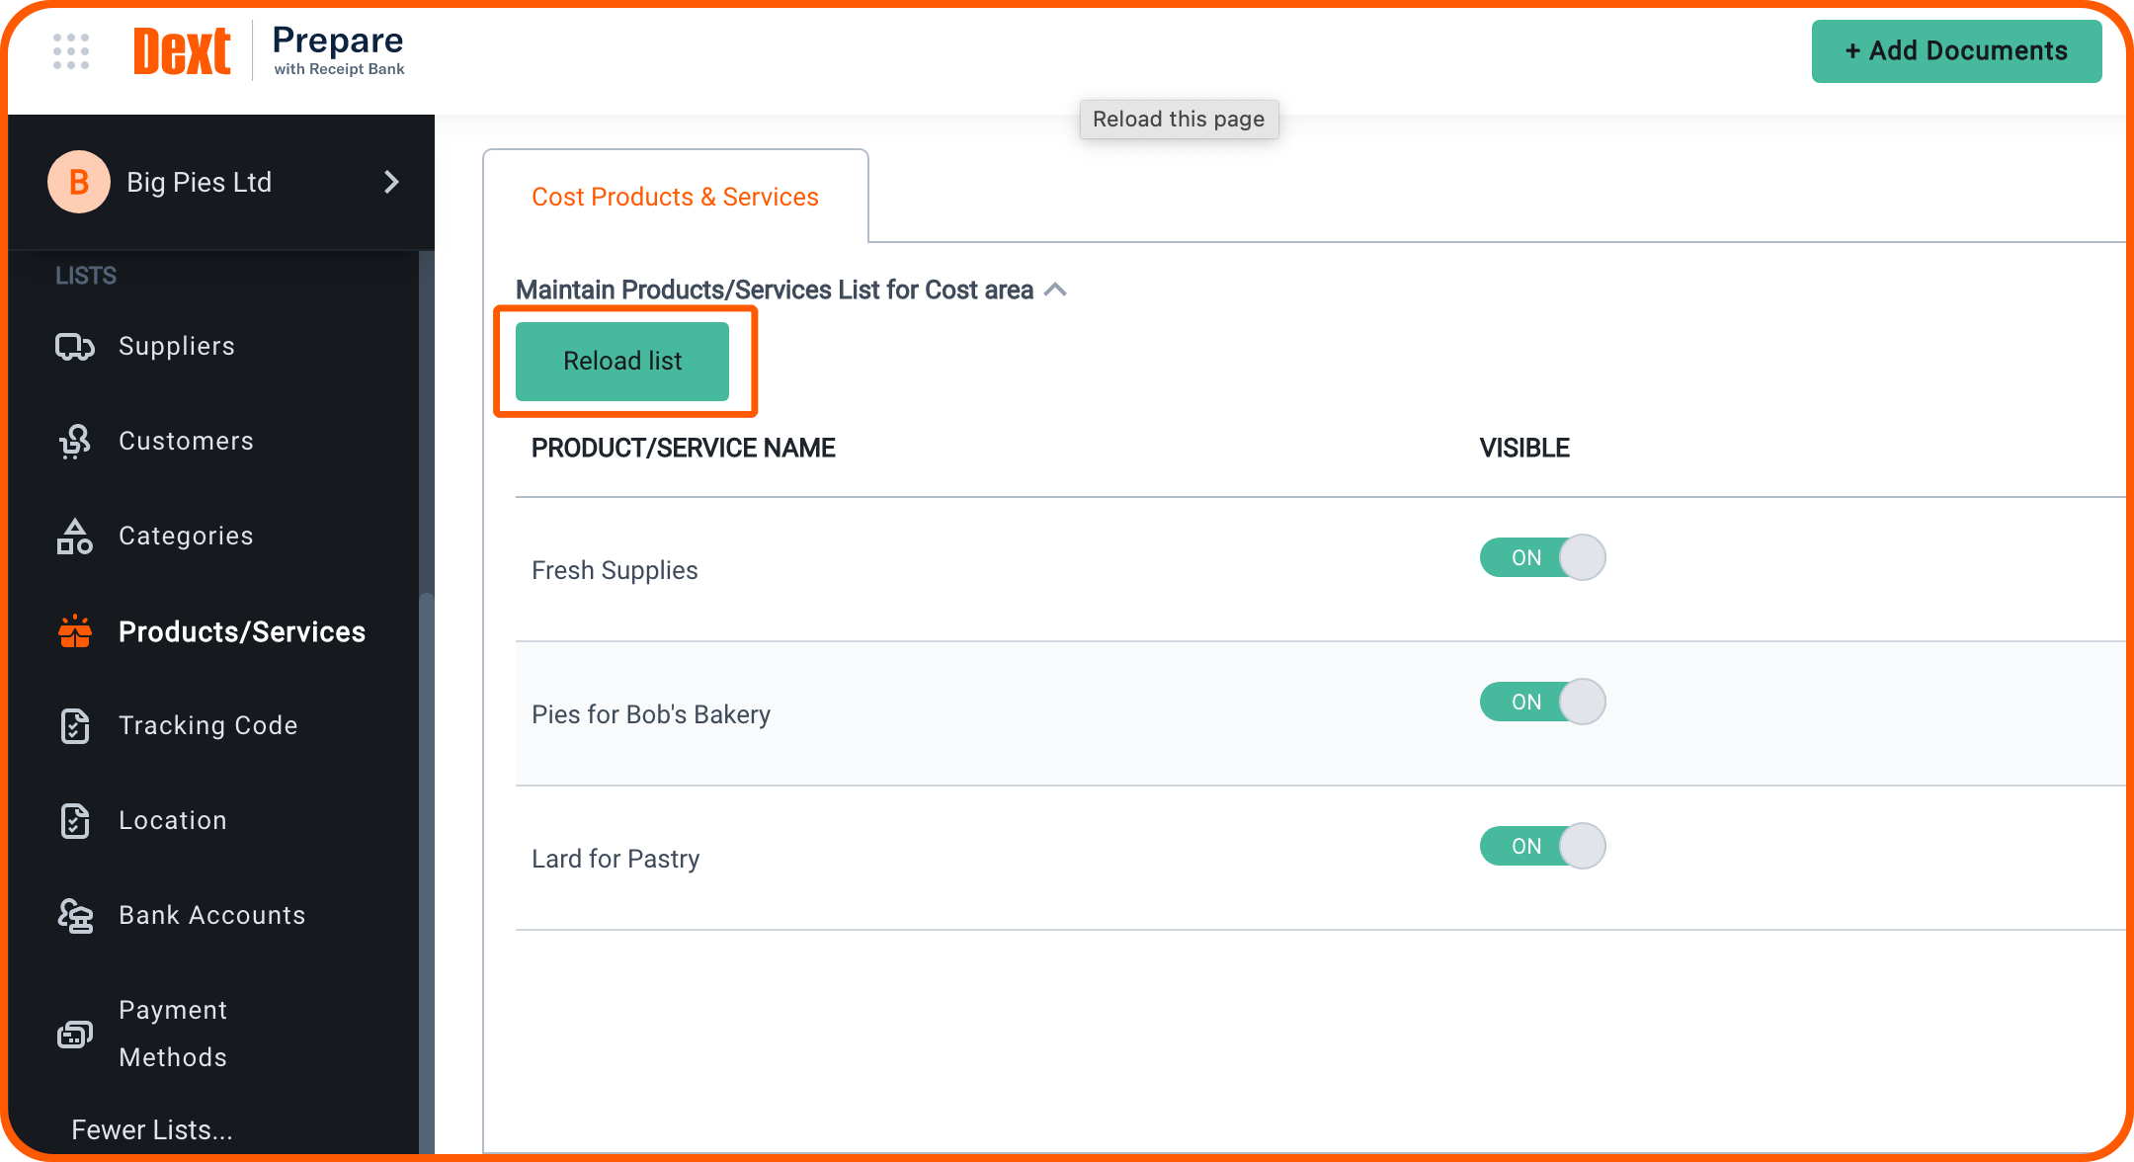
Task: Disable the Lard for Pastry visible switch
Action: [1542, 847]
